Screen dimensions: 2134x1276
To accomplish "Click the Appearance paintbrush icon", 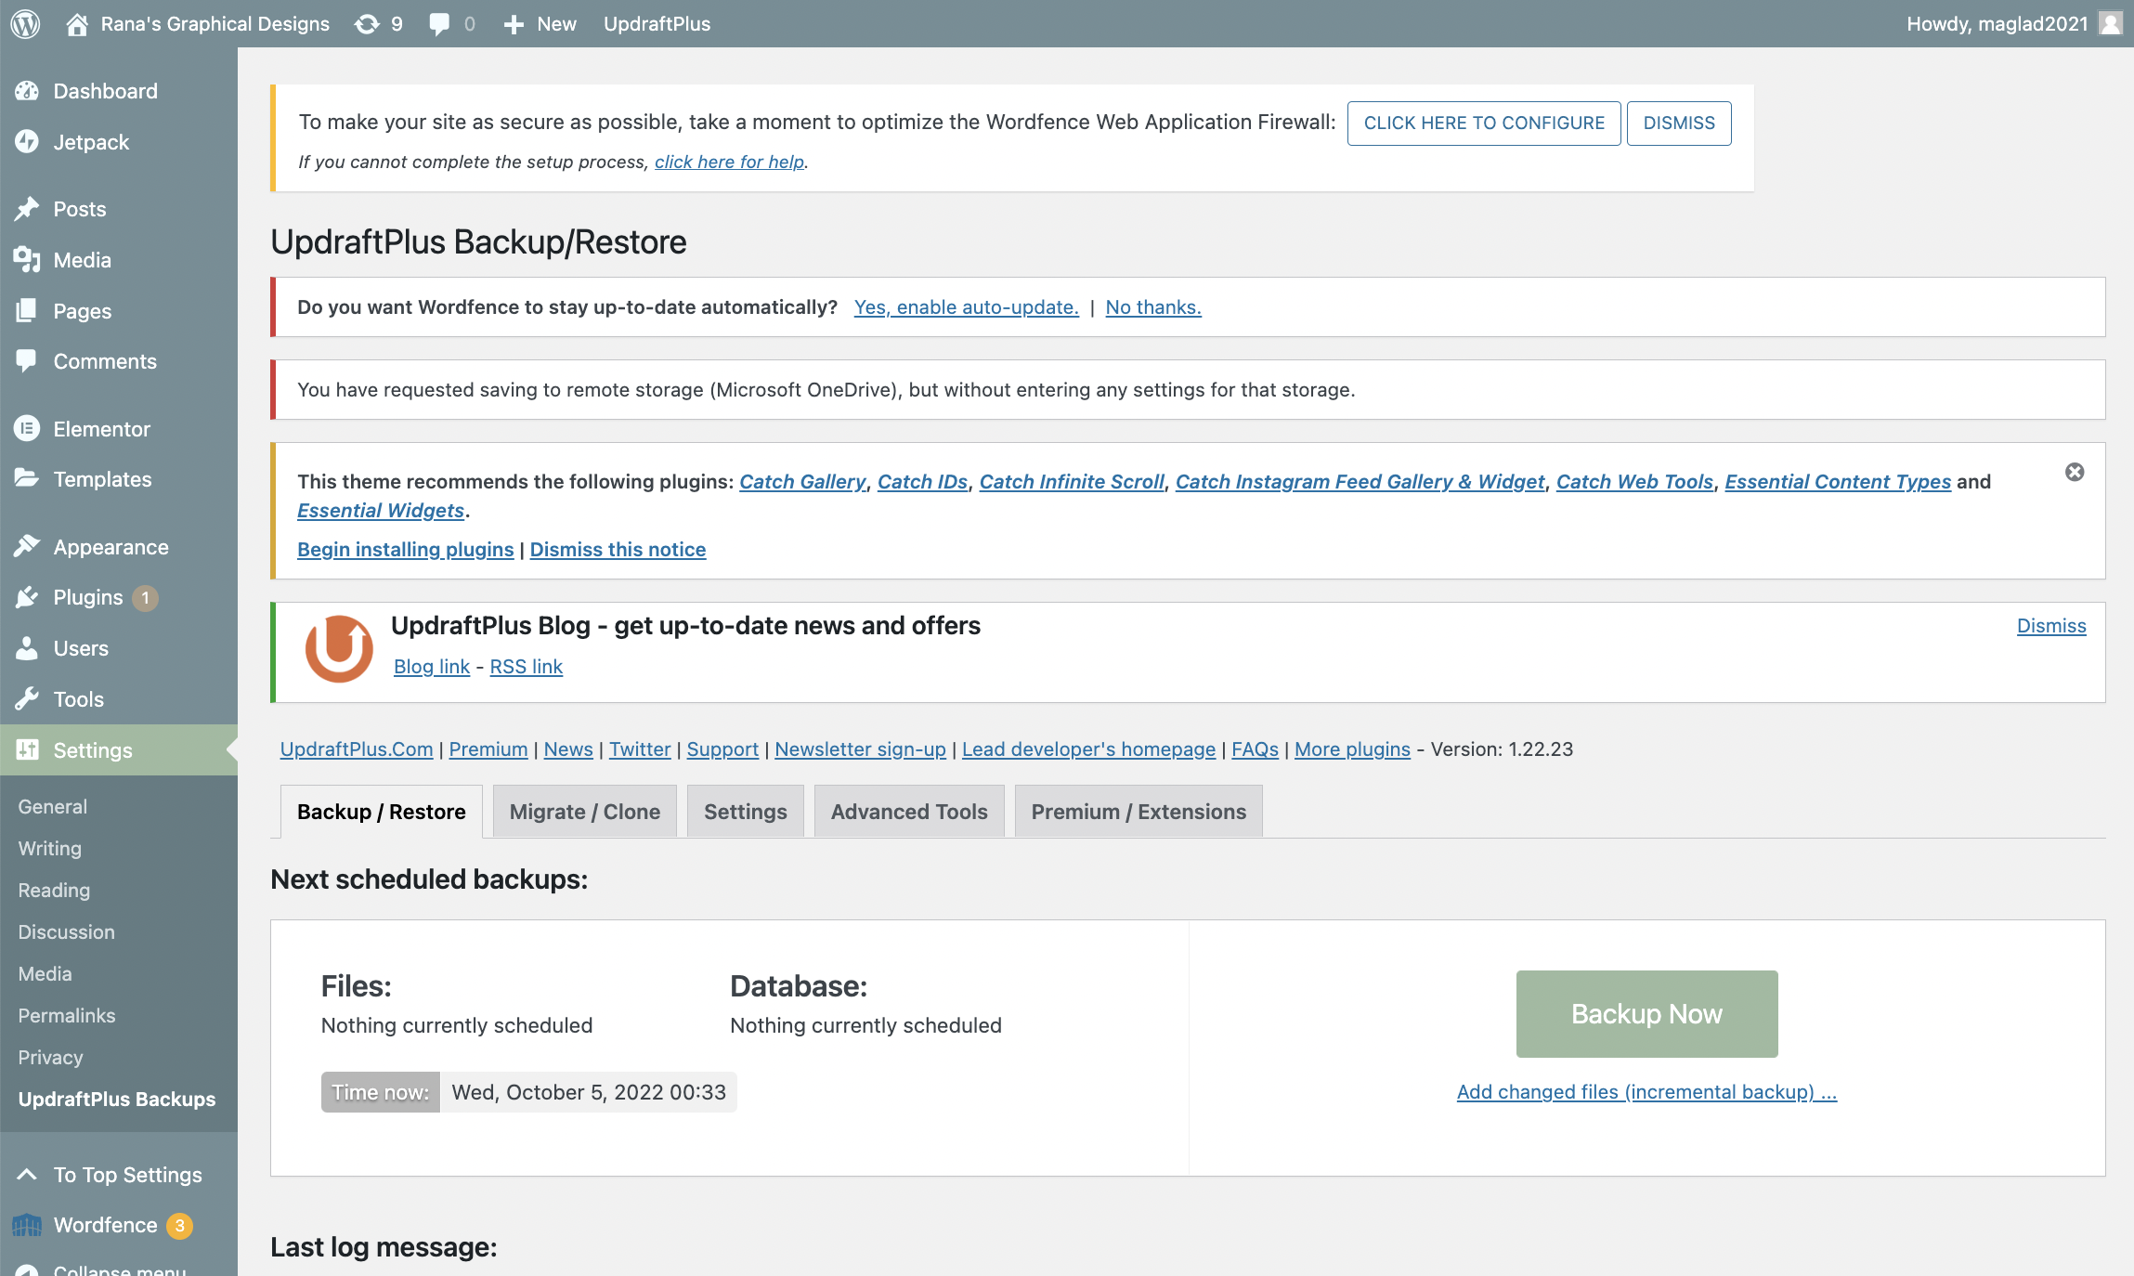I will click(27, 547).
